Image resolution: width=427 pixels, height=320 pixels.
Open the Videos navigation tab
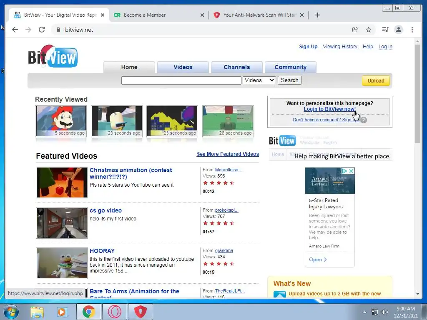pyautogui.click(x=183, y=67)
